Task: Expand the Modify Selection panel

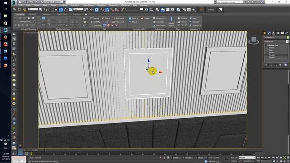Action: [x=64, y=29]
